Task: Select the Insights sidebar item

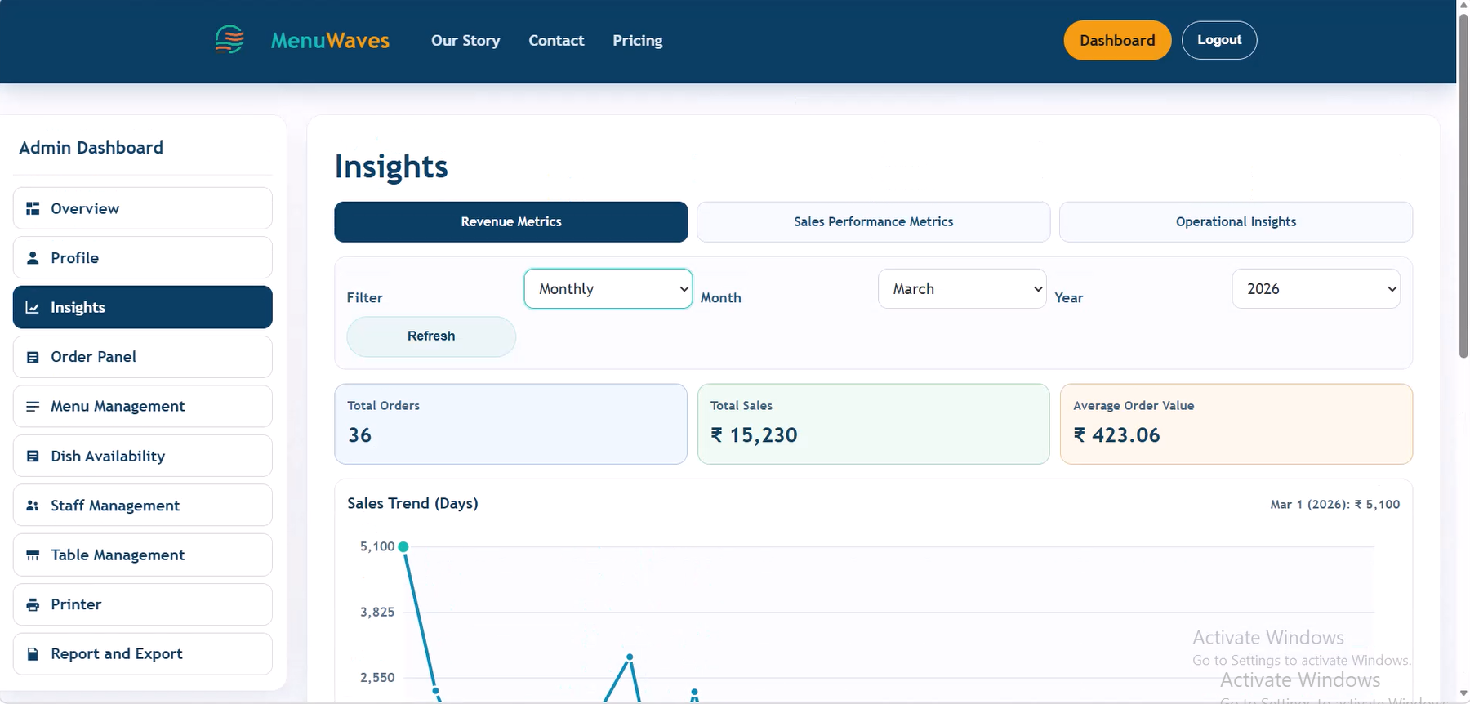Action: tap(143, 307)
